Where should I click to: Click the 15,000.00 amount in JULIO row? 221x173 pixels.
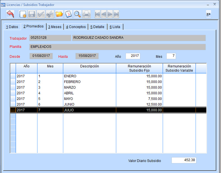tap(154, 110)
